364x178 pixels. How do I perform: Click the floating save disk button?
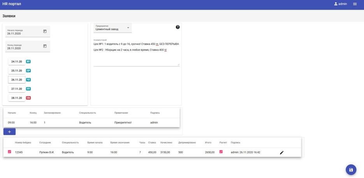pyautogui.click(x=351, y=170)
